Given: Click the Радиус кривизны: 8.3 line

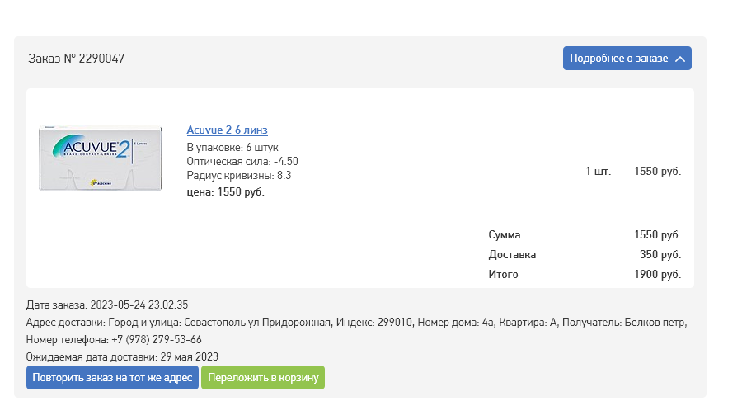Looking at the screenshot, I should tap(239, 176).
